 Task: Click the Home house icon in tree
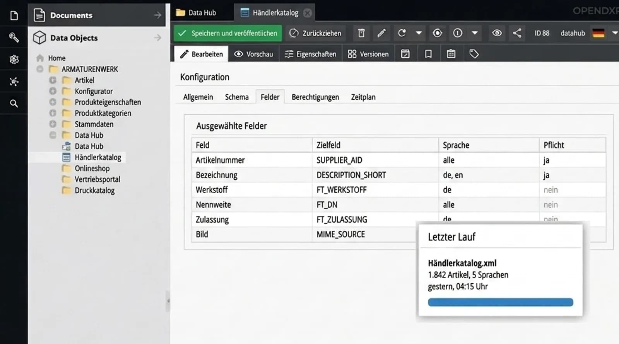(40, 58)
